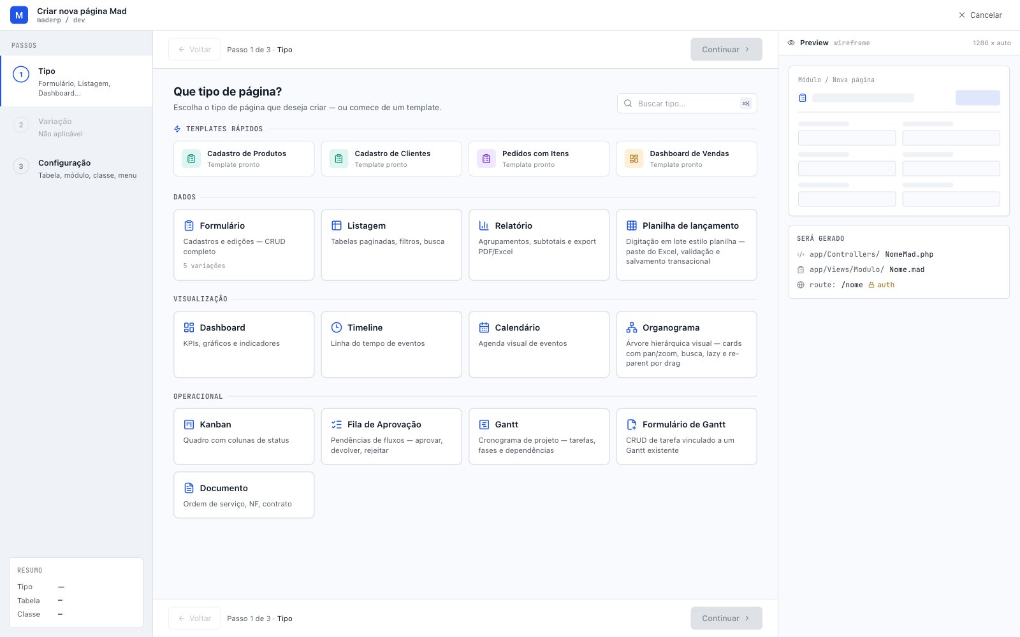
Task: Click the Formulário de Gantt file icon
Action: coord(632,424)
